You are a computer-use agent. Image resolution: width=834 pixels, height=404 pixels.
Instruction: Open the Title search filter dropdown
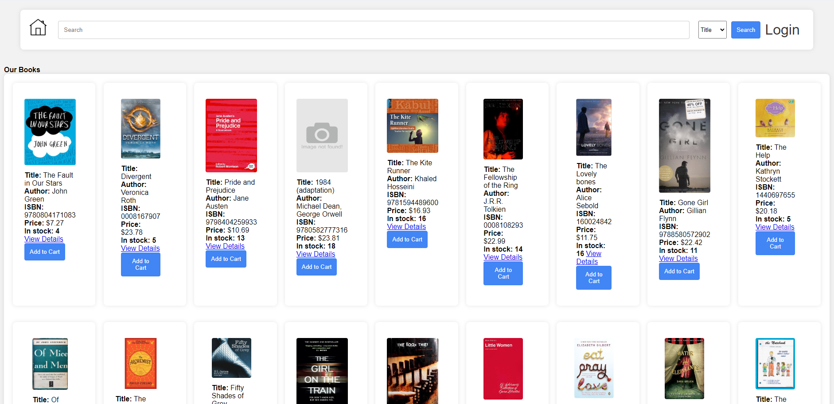(712, 30)
